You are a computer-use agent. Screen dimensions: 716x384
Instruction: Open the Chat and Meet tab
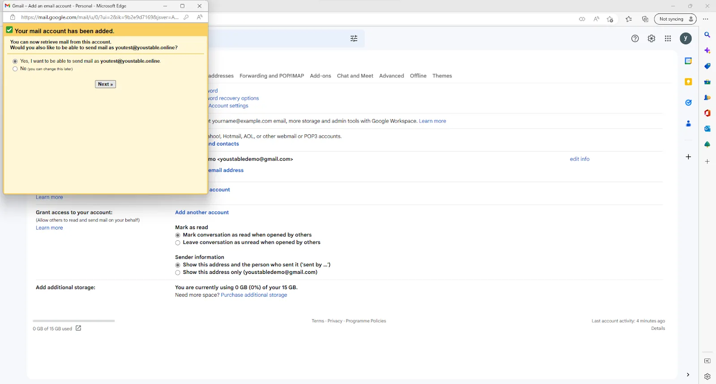[x=355, y=76]
